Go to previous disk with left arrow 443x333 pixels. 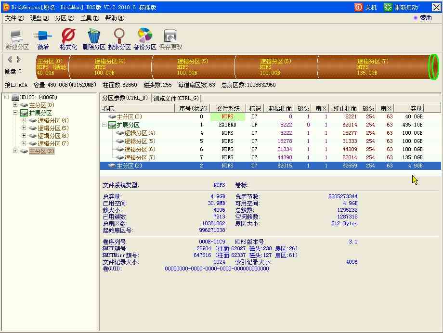(10, 59)
